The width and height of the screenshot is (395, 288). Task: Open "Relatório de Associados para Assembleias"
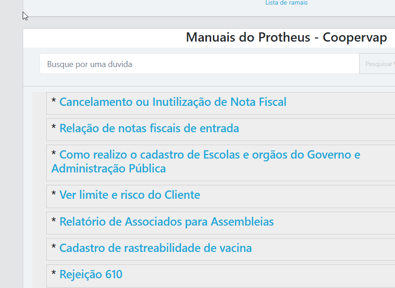tap(166, 222)
